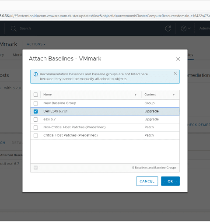Viewport: 210px width, 222px height.
Task: Click the refresh icon in header
Action: pos(168,28)
